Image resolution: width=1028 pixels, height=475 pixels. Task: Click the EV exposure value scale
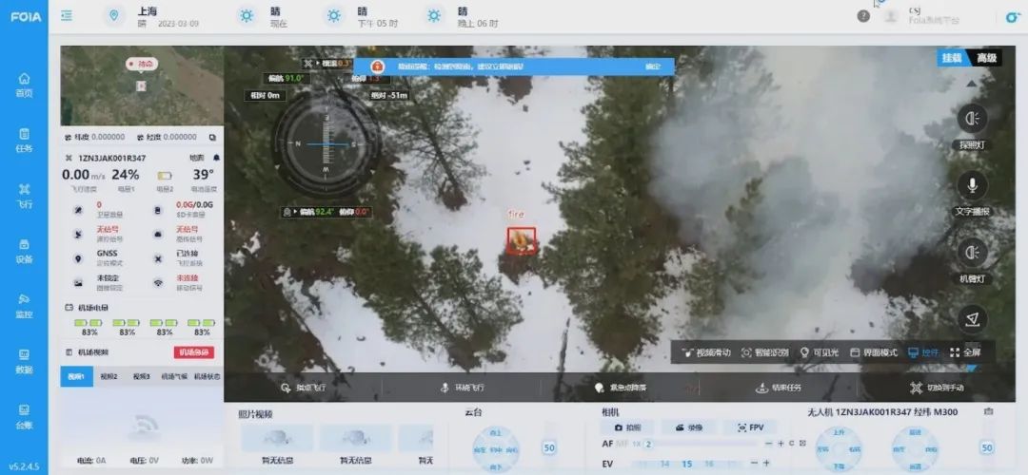685,464
